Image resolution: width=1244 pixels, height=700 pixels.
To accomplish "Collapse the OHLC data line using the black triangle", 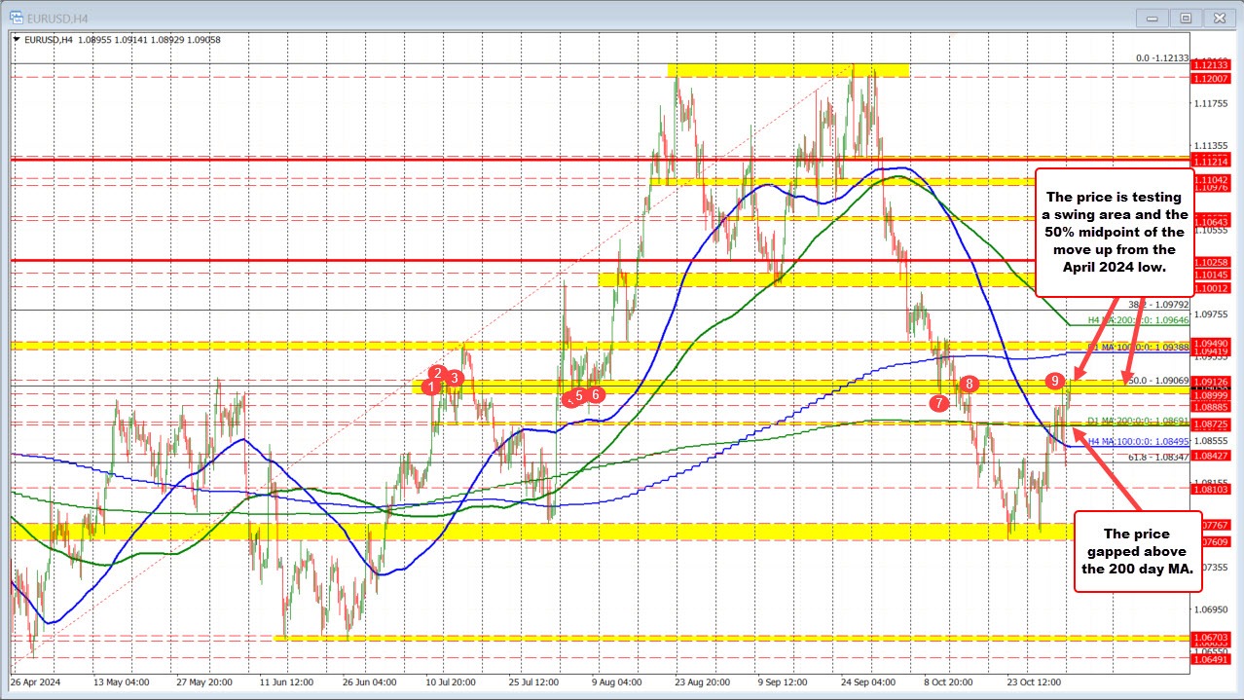I will (18, 40).
